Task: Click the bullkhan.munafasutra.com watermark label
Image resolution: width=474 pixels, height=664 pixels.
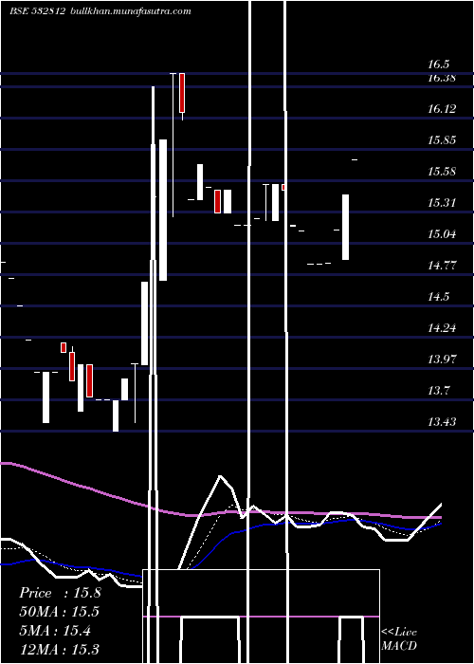Action: 131,11
